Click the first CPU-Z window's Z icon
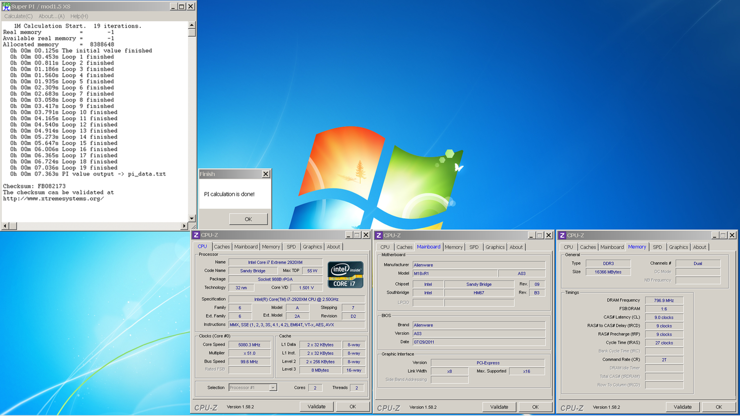 click(x=196, y=235)
